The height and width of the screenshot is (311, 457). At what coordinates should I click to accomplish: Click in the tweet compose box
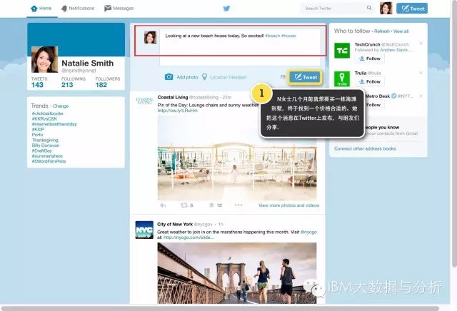tap(236, 41)
